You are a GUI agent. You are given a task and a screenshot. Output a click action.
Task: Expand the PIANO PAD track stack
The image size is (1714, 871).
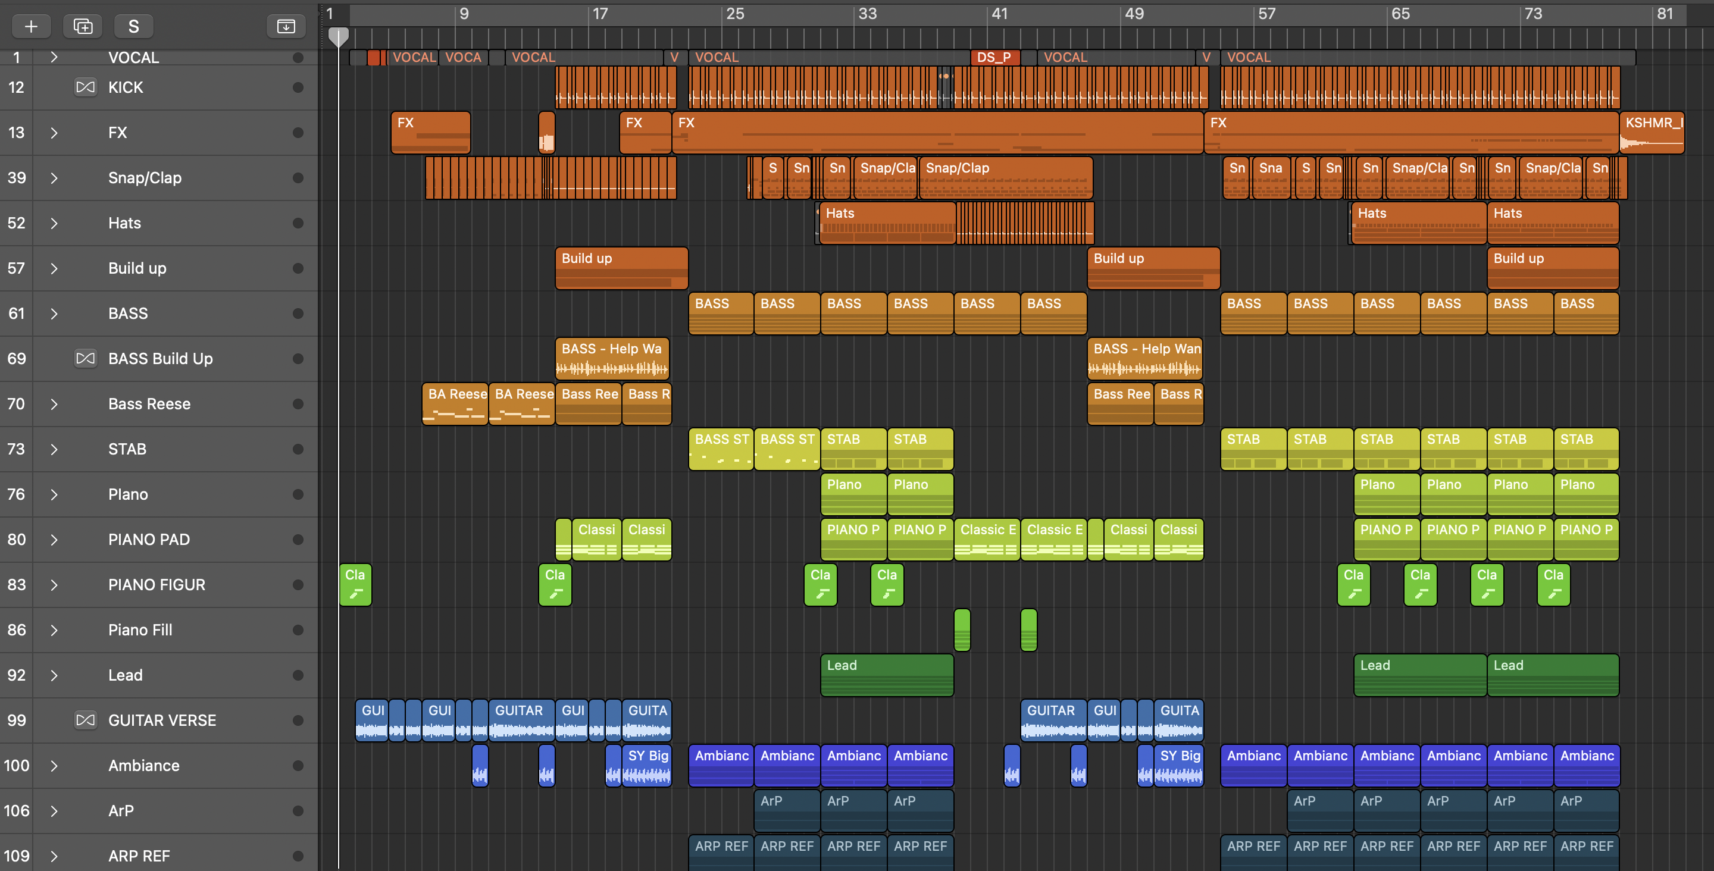click(54, 540)
